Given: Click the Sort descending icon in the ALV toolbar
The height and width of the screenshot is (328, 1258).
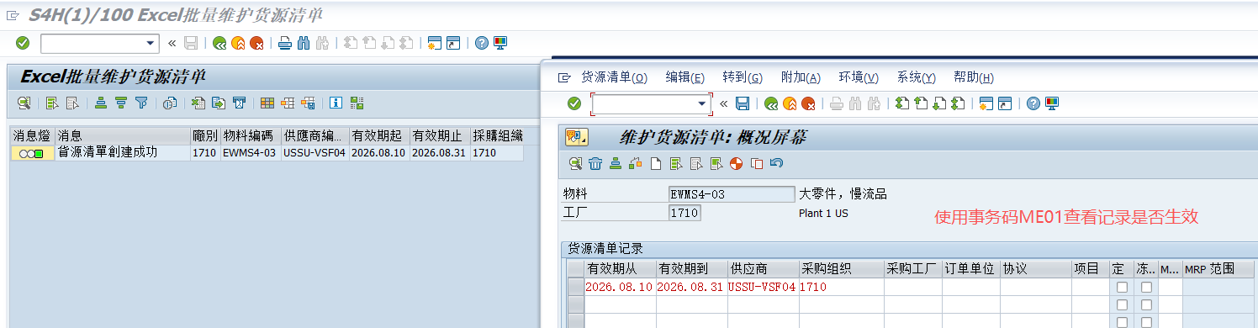Looking at the screenshot, I should pos(121,103).
